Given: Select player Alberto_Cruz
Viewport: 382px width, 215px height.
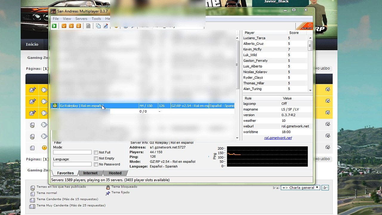Looking at the screenshot, I should (x=275, y=44).
